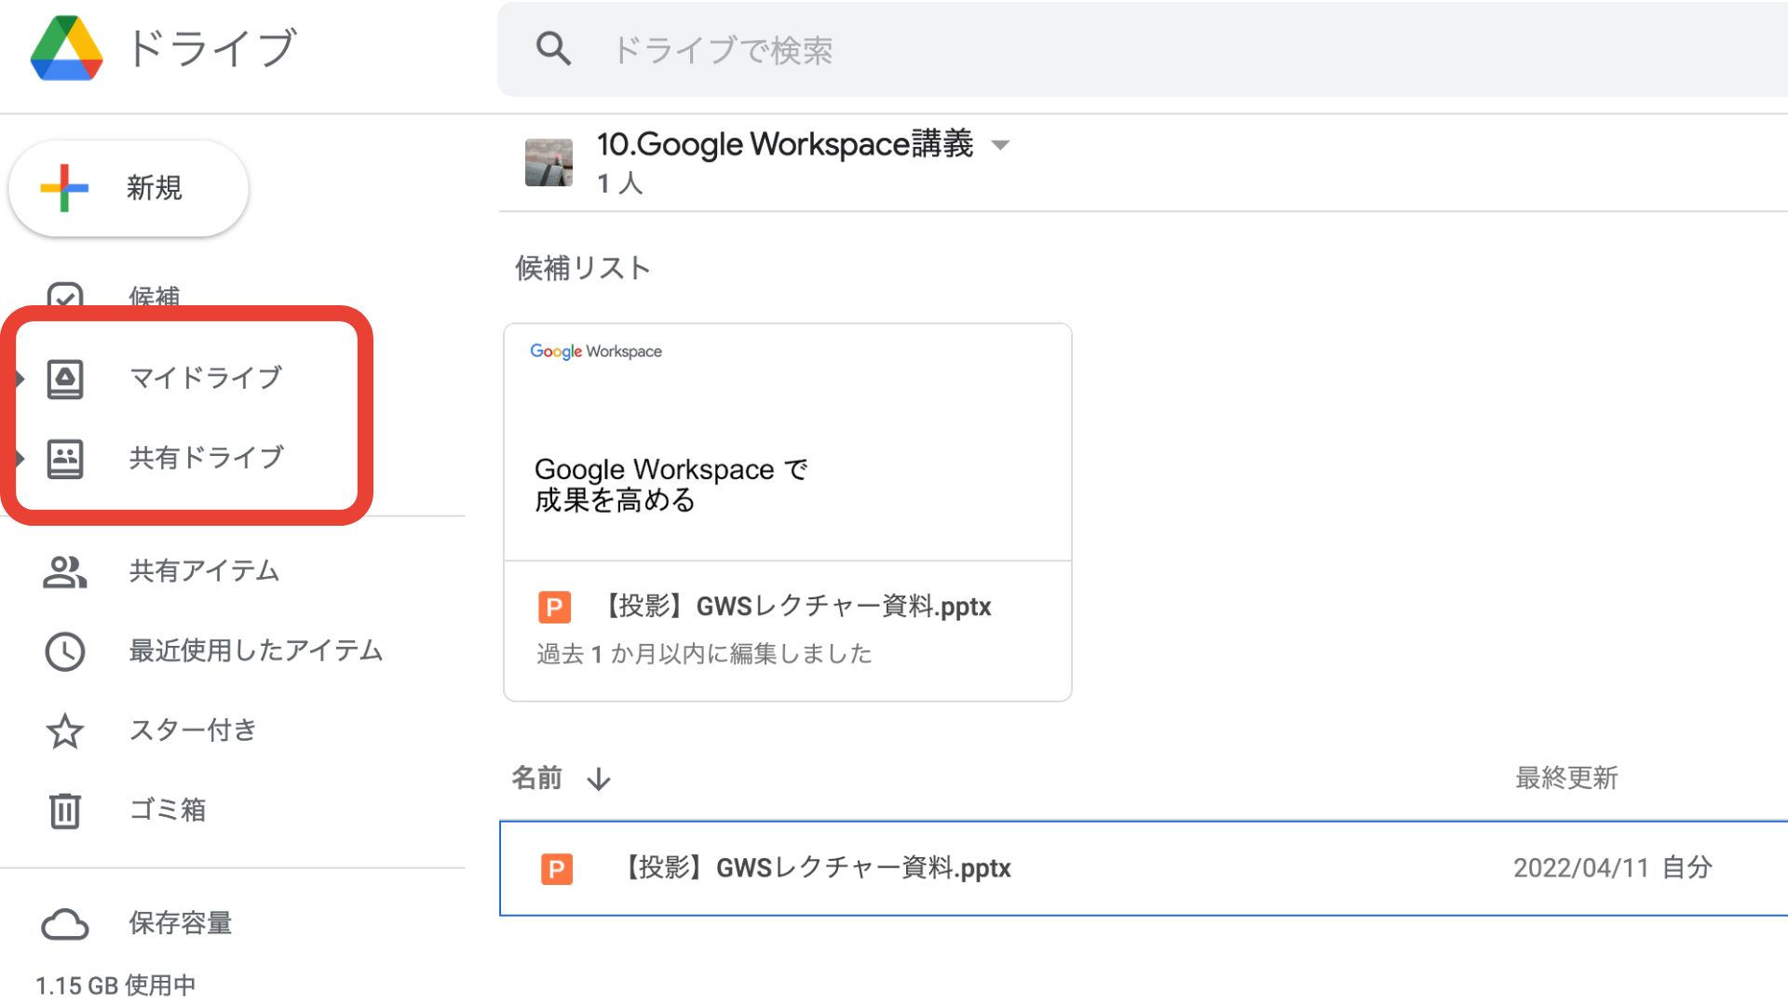This screenshot has width=1788, height=1005.
Task: Click the 候補リスト heading
Action: (x=583, y=268)
